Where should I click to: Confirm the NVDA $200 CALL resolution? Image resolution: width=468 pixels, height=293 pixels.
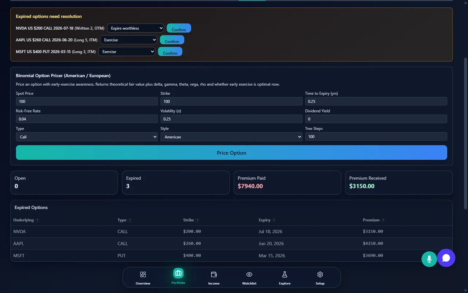(x=179, y=28)
